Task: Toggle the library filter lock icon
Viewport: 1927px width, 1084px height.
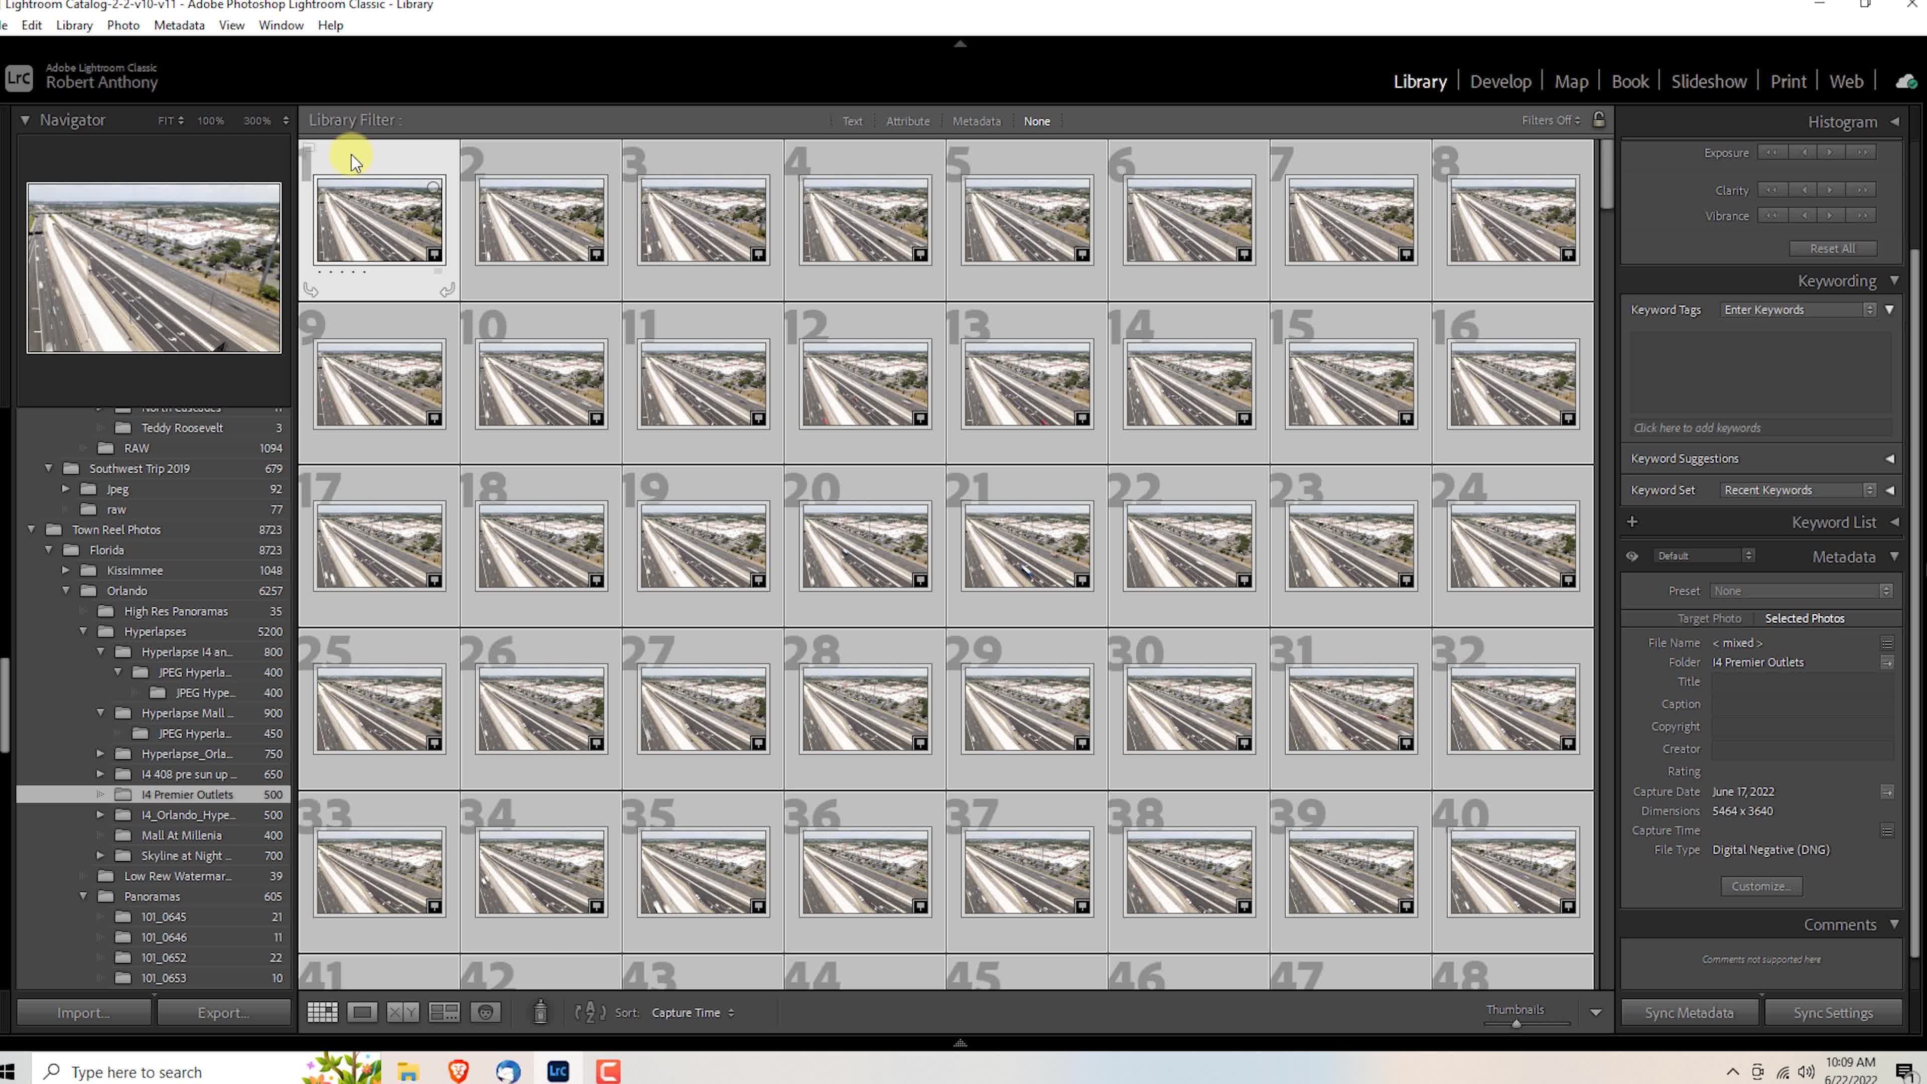Action: (1599, 120)
